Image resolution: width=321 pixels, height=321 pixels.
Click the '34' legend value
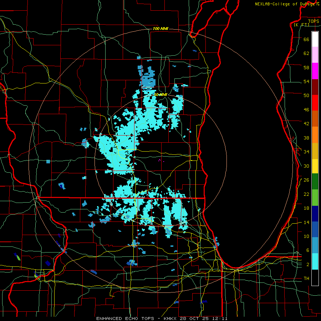coord(306,152)
